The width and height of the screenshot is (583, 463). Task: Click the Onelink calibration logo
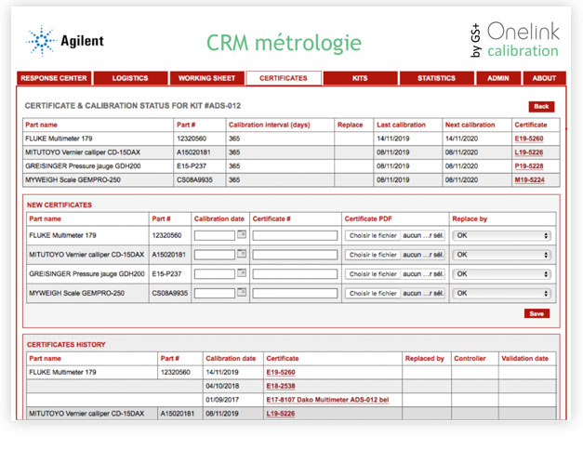515,40
